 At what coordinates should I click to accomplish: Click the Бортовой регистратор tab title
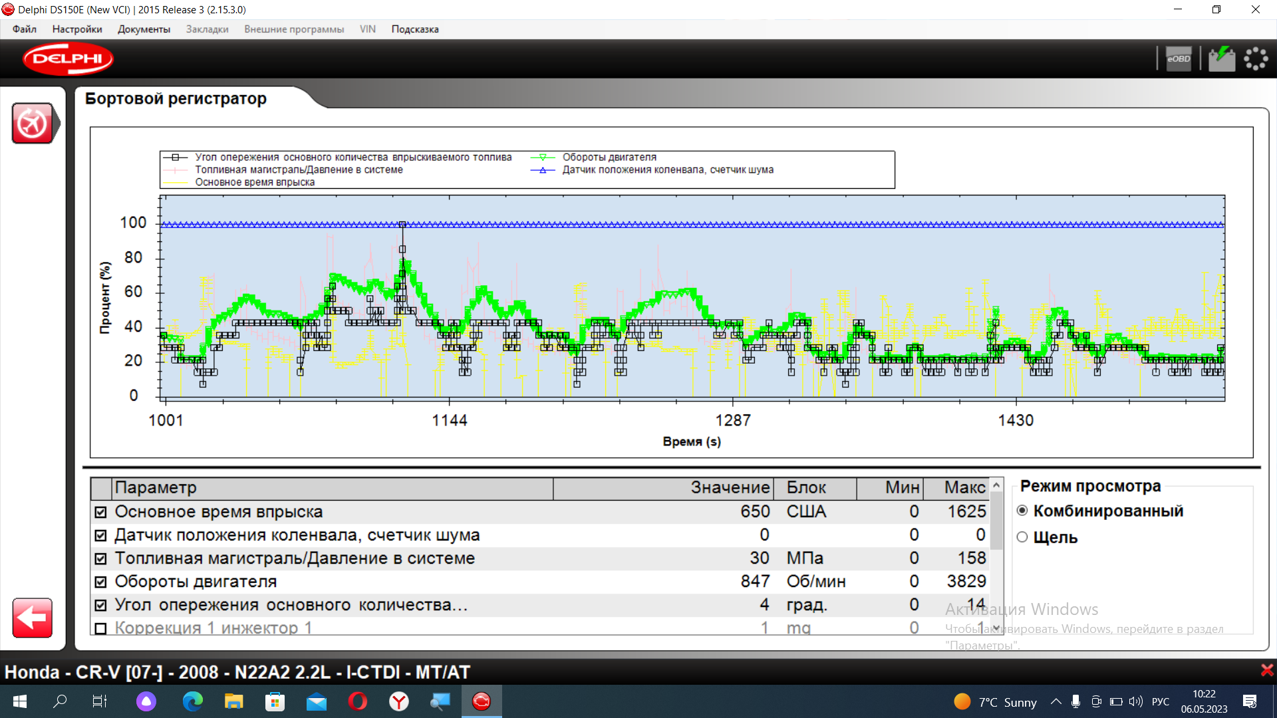pyautogui.click(x=176, y=99)
